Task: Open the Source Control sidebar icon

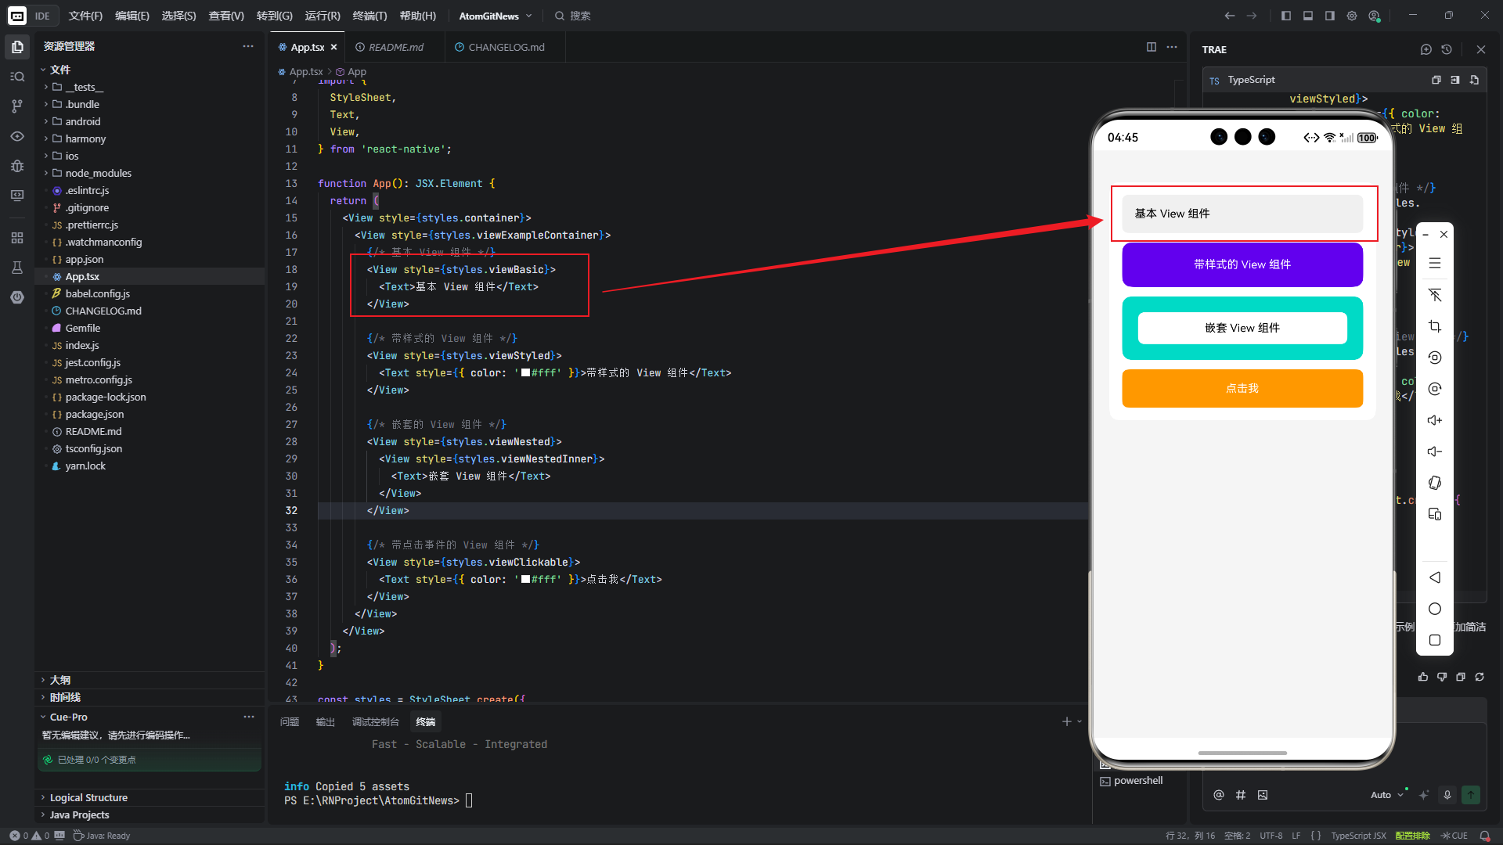Action: 17,106
